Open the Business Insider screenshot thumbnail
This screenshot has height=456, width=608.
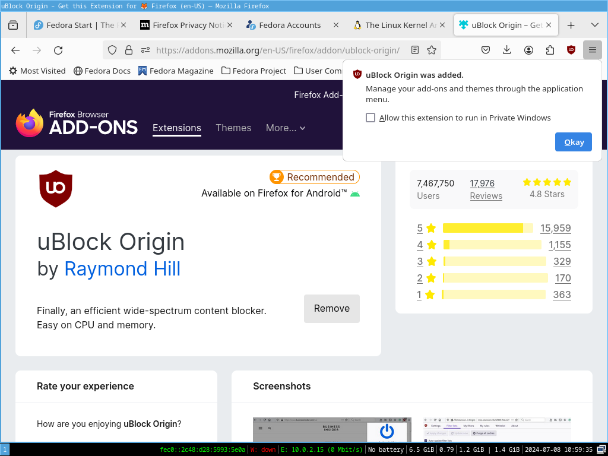tap(332, 430)
